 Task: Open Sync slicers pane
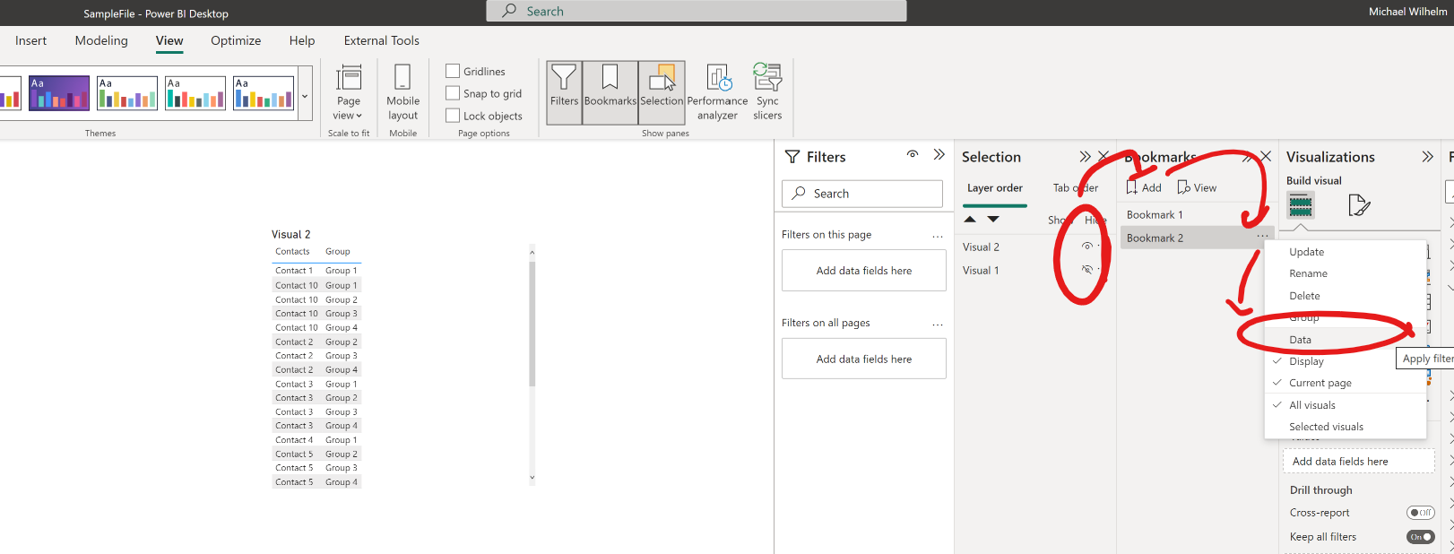point(767,92)
